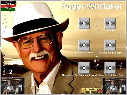Click the Abschied Ist Ein Scharfes Schwert title
Image resolution: width=127 pixels, height=95 pixels.
(x=79, y=75)
